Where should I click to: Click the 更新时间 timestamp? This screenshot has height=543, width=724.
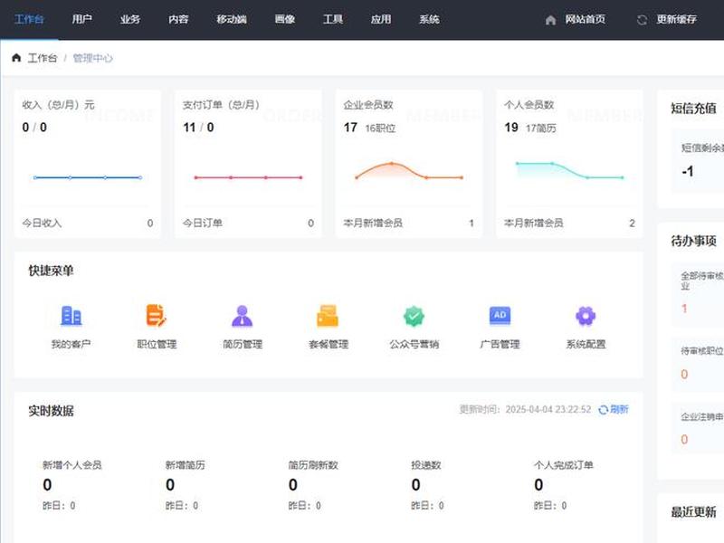(x=525, y=410)
